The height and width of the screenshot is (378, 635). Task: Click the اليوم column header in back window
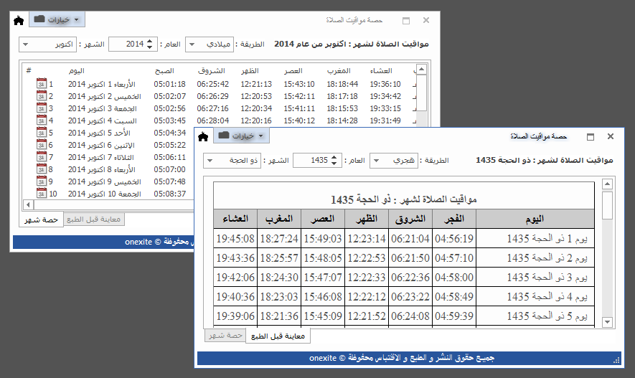(77, 71)
